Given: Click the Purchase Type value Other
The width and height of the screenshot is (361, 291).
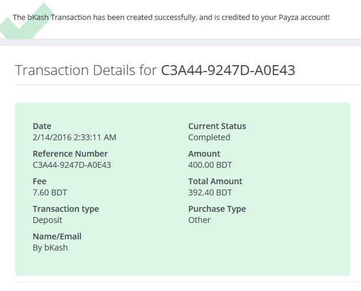Looking at the screenshot, I should point(199,220).
